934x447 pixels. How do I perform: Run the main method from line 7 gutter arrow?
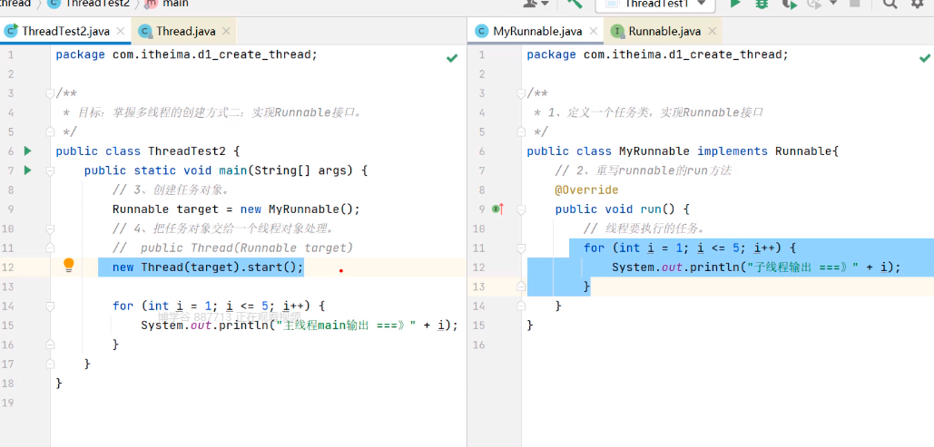tap(27, 170)
